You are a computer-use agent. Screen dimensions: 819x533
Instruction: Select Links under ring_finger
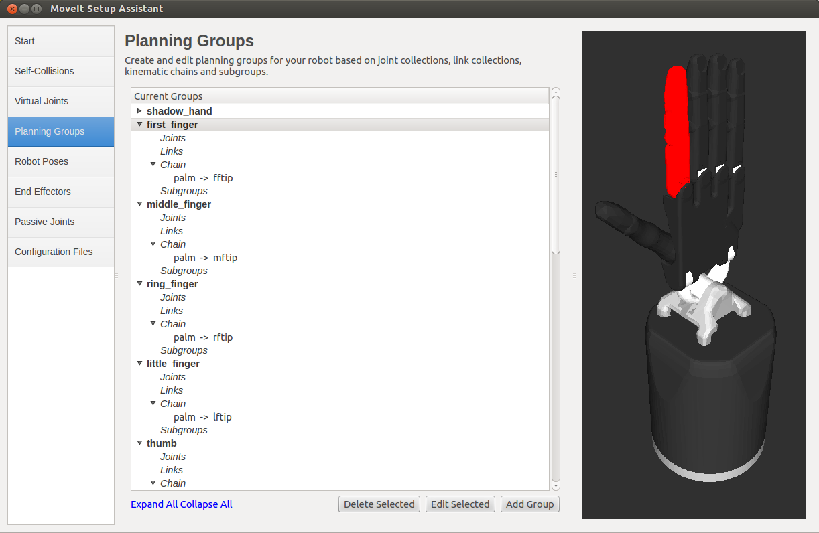[x=172, y=311]
